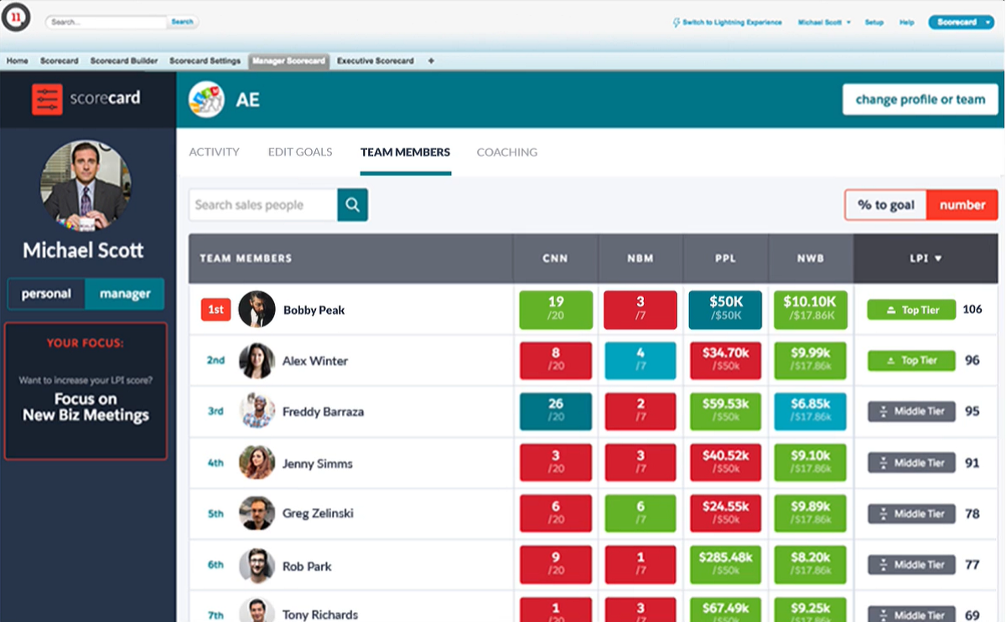Open the Scorecard app dropdown top right

[x=961, y=23]
